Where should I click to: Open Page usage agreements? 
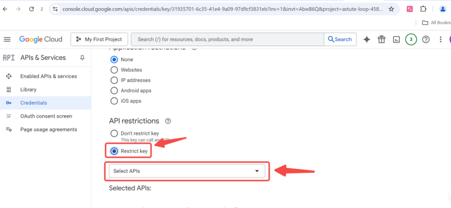tap(48, 129)
